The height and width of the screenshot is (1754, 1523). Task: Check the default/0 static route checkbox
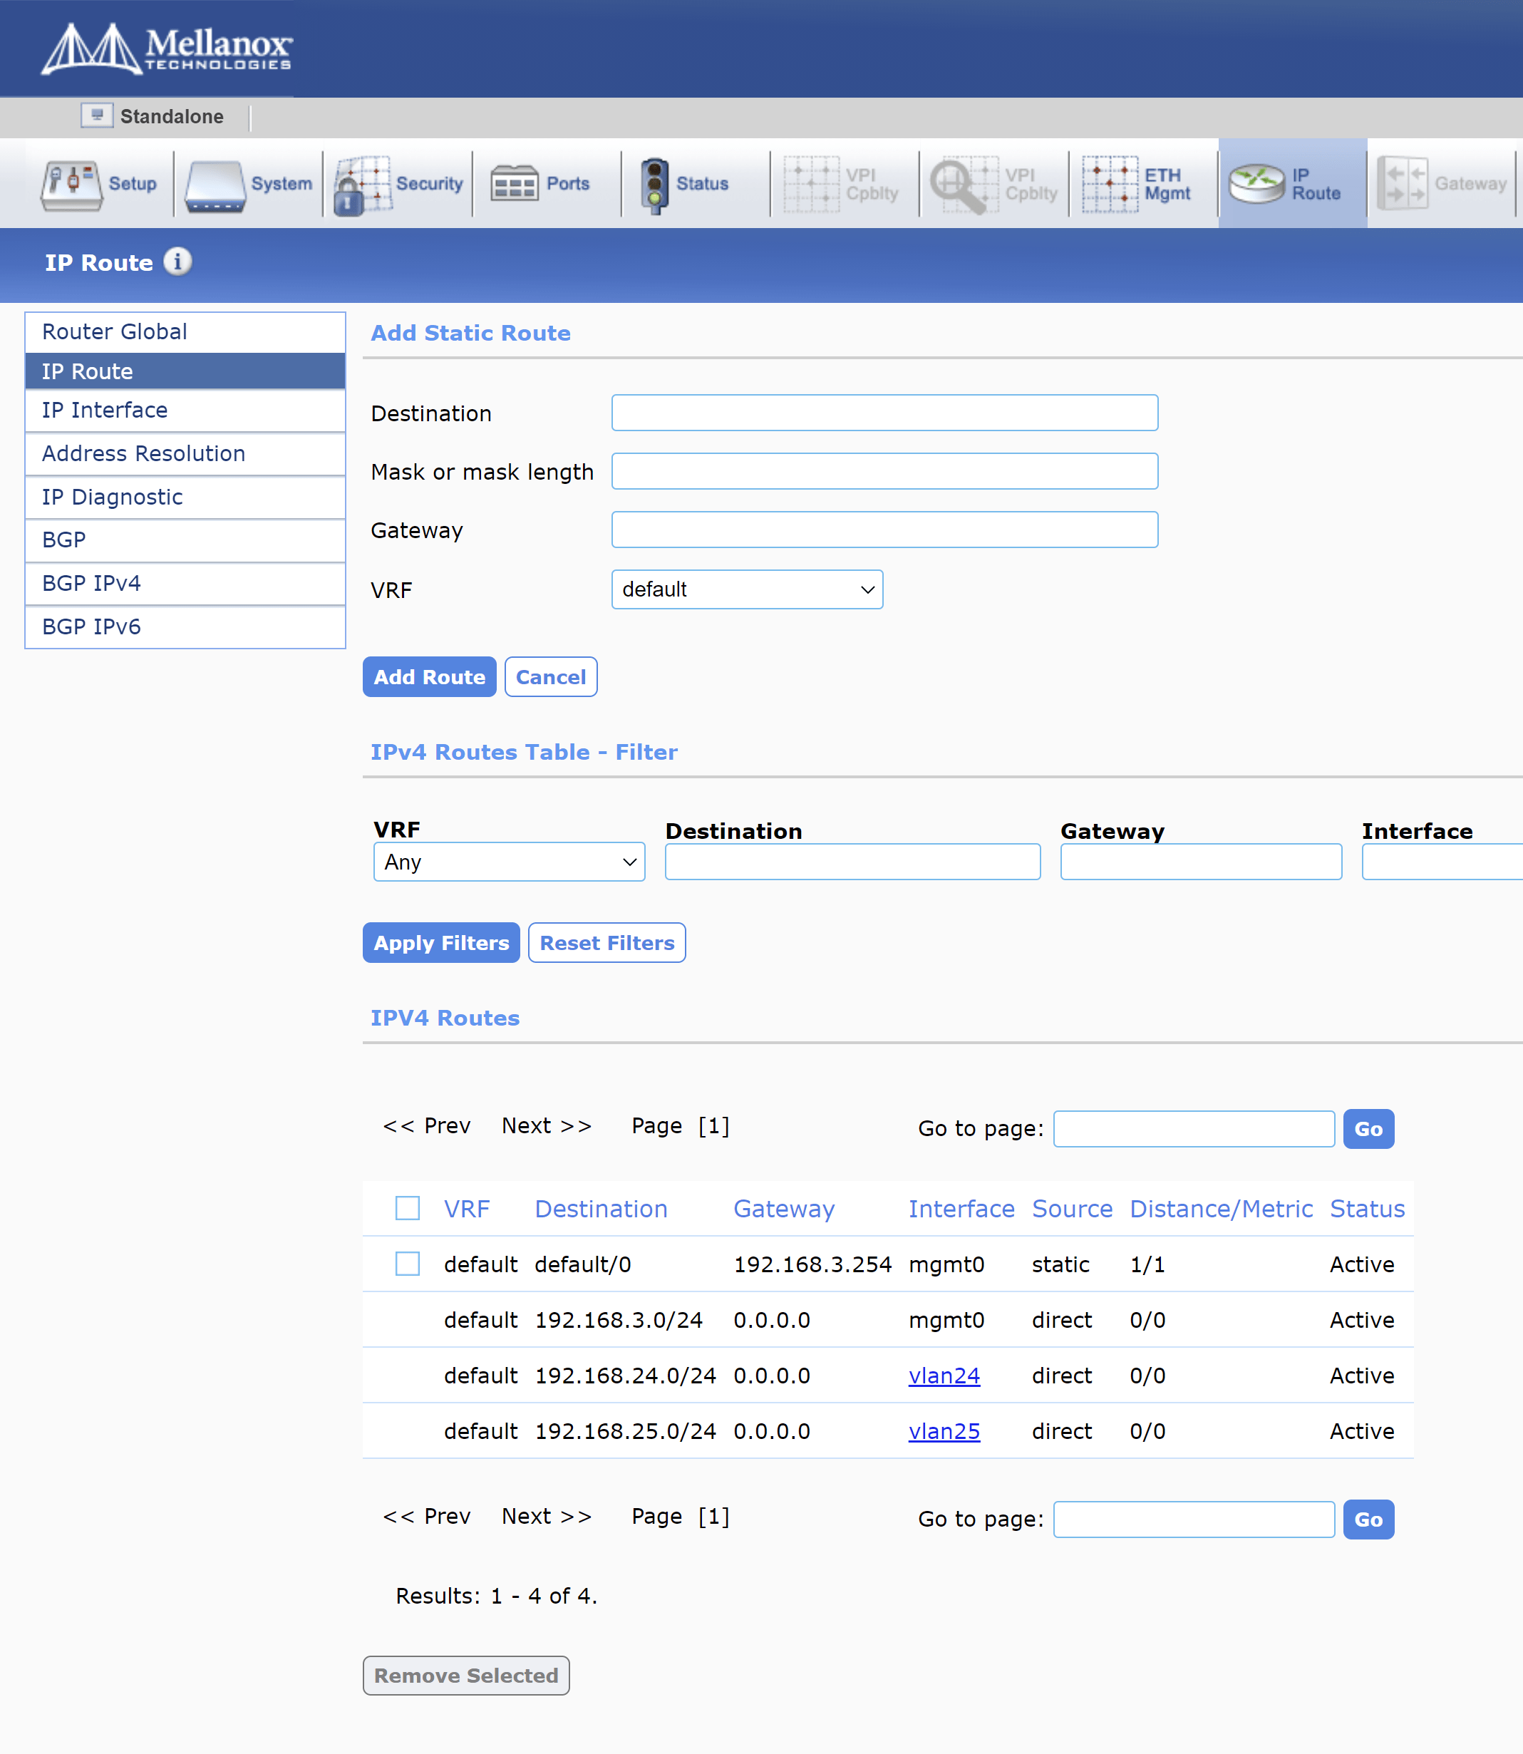click(408, 1264)
